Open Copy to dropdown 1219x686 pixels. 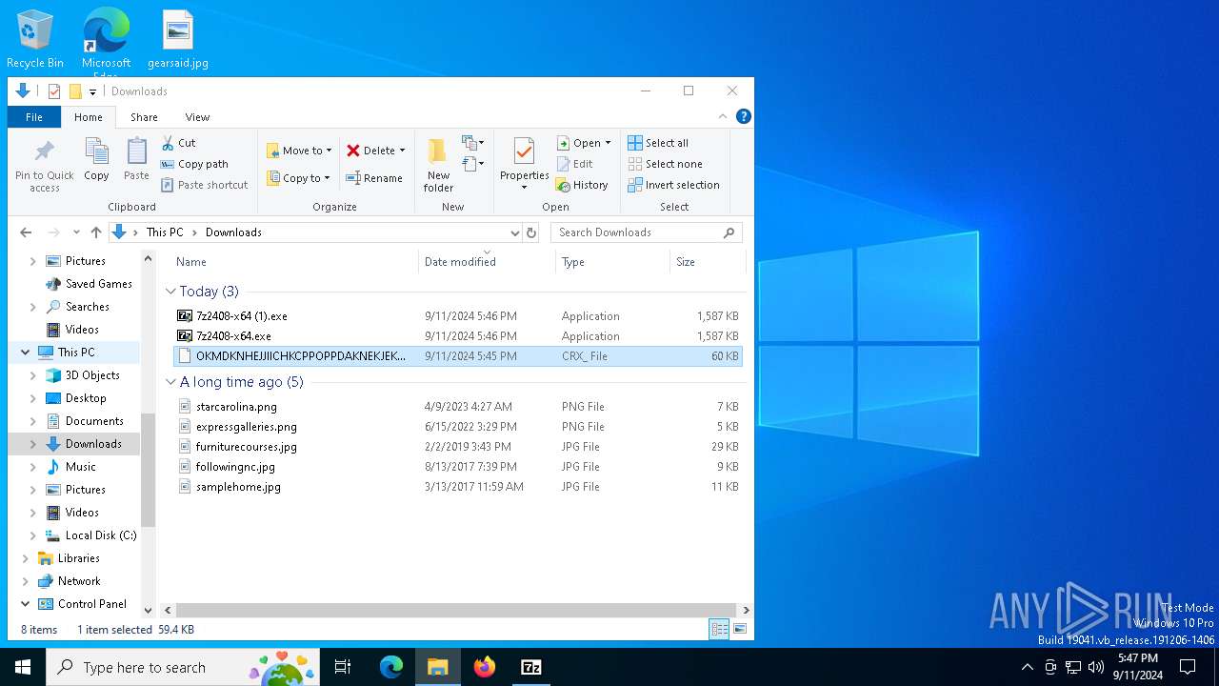coord(298,178)
